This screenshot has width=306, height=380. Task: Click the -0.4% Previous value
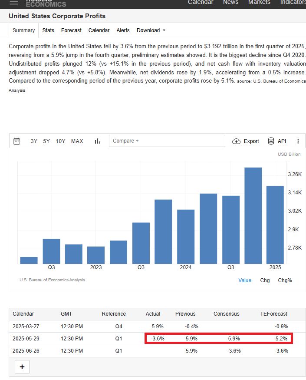191,327
